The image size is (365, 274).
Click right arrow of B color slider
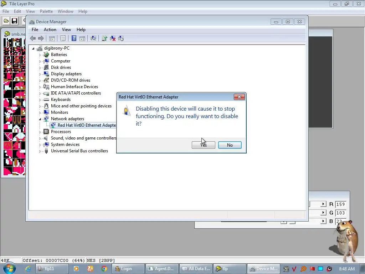tap(323, 221)
